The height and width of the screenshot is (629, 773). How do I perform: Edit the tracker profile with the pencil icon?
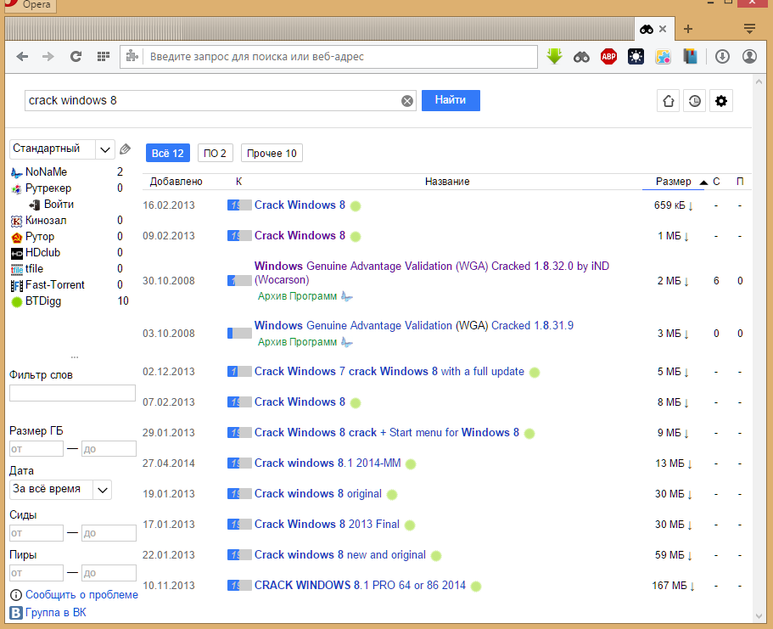pos(126,149)
